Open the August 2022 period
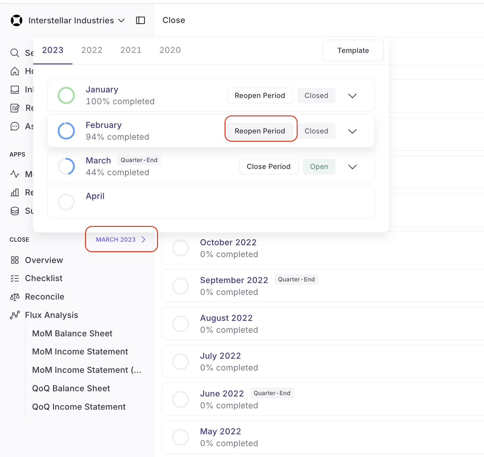This screenshot has height=457, width=484. click(x=227, y=318)
